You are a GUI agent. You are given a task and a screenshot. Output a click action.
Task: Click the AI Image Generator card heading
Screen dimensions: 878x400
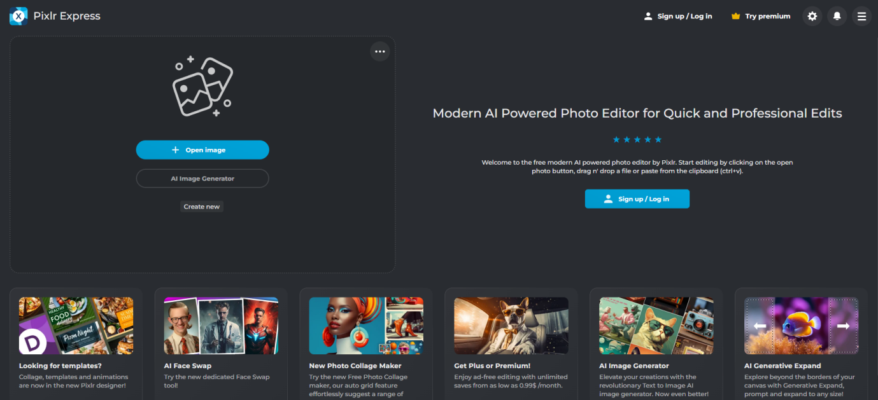pos(634,366)
